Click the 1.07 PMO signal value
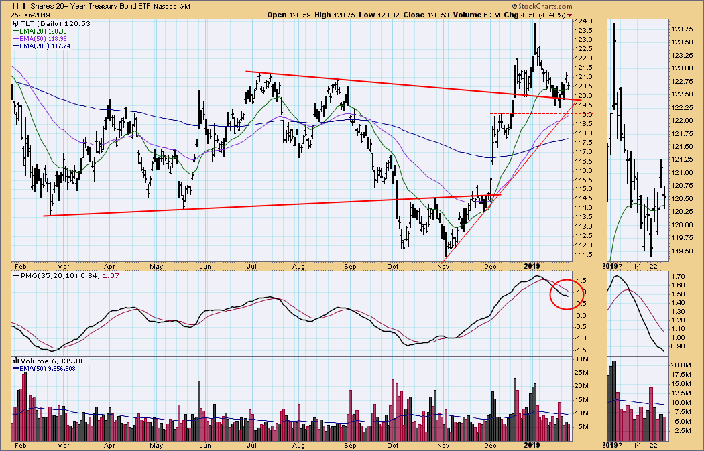704x451 pixels. point(111,275)
